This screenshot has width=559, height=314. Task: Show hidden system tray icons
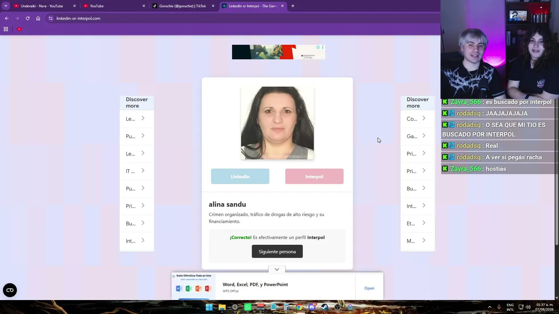[490, 307]
